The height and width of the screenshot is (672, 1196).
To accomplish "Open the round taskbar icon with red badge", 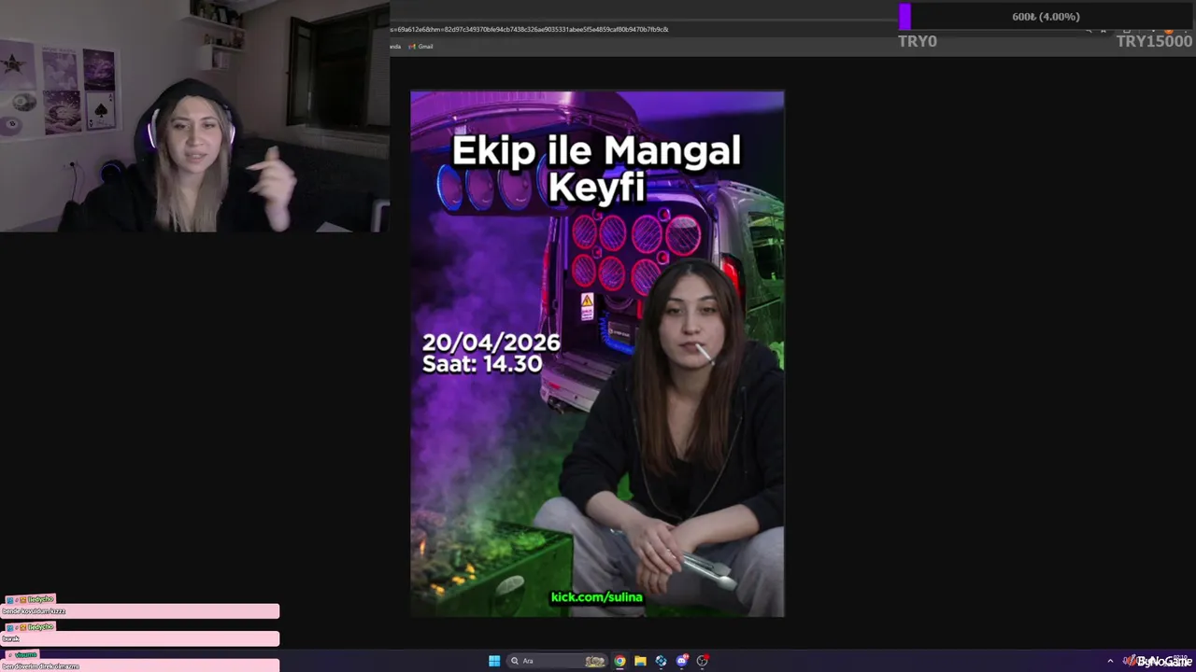I will 703,661.
